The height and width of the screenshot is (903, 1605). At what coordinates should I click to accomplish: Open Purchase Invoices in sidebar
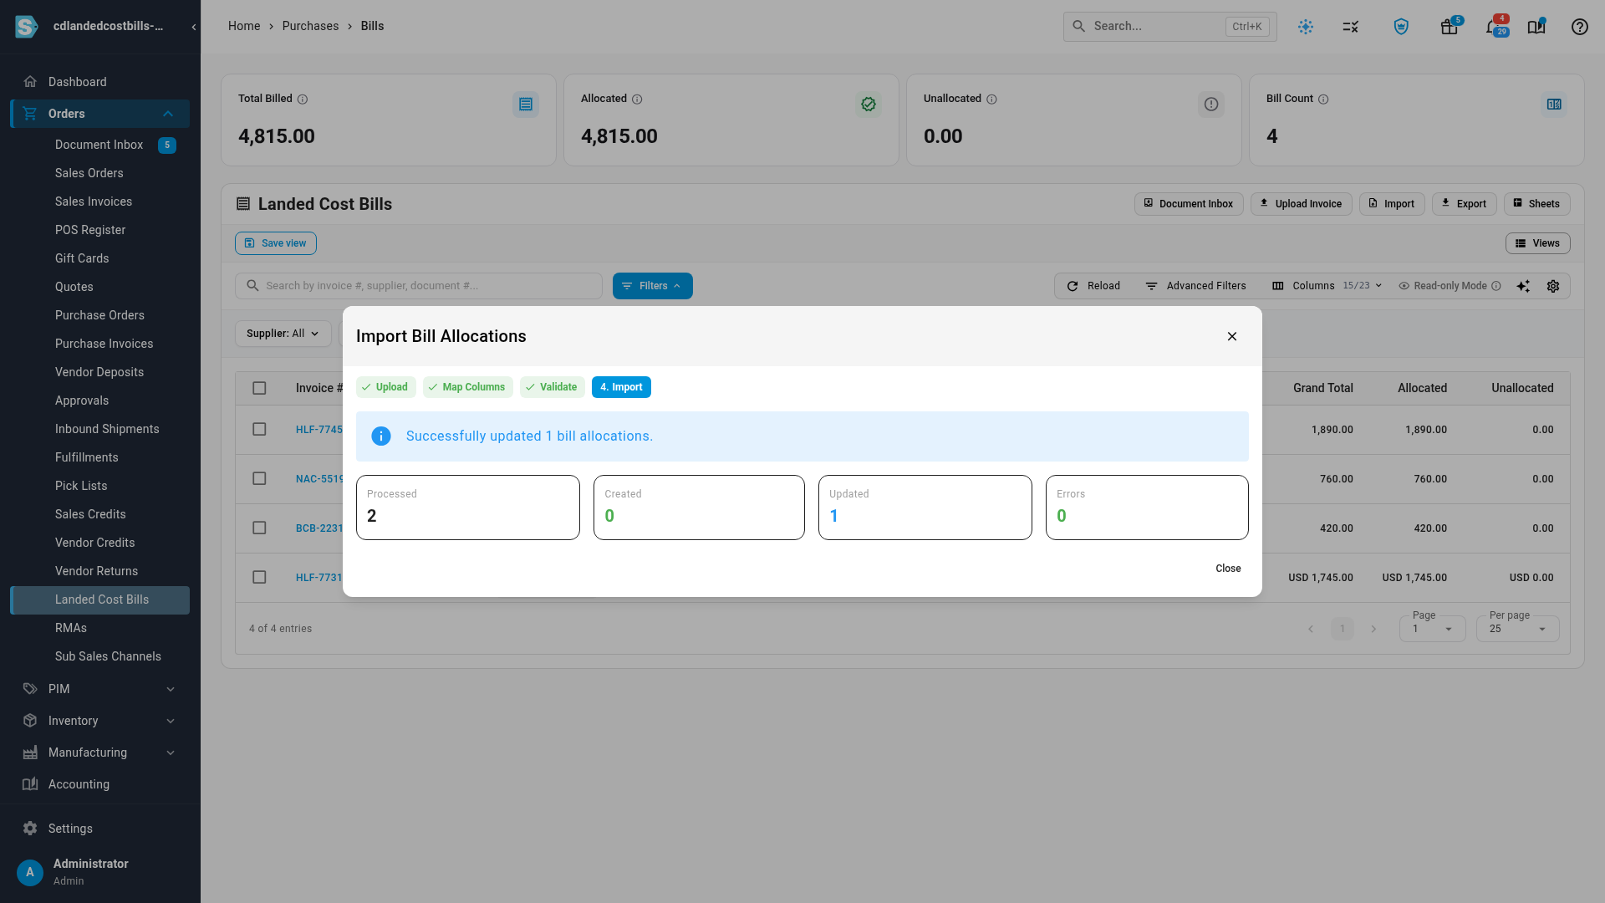pyautogui.click(x=104, y=344)
